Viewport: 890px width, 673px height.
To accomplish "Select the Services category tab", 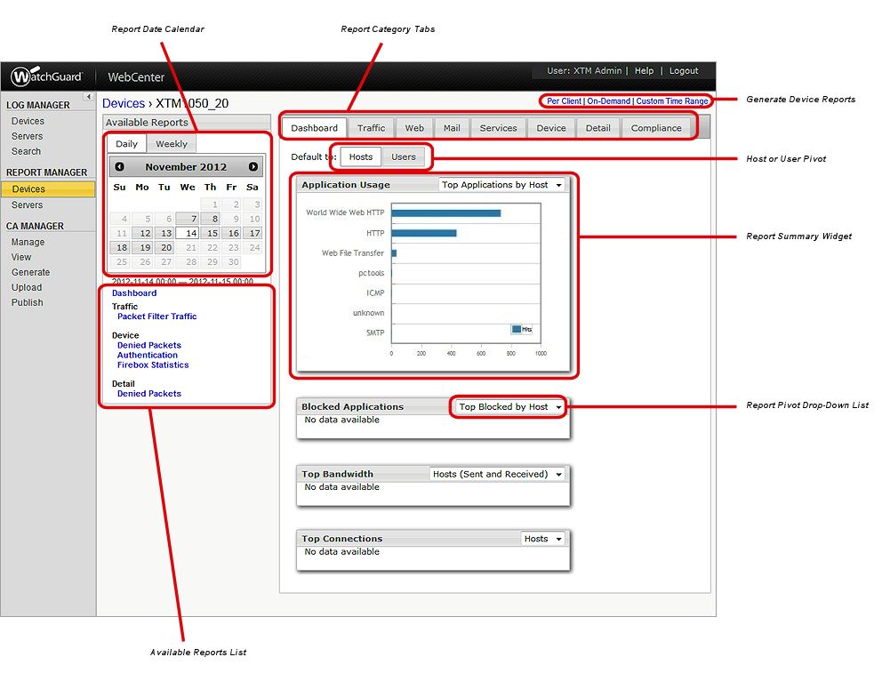I will [x=498, y=127].
